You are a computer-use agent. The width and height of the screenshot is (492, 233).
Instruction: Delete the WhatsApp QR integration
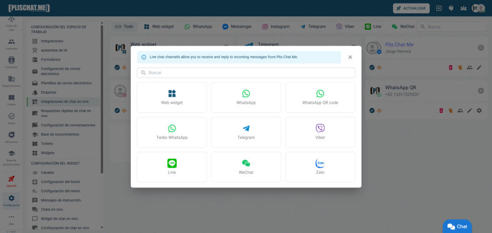click(x=441, y=110)
